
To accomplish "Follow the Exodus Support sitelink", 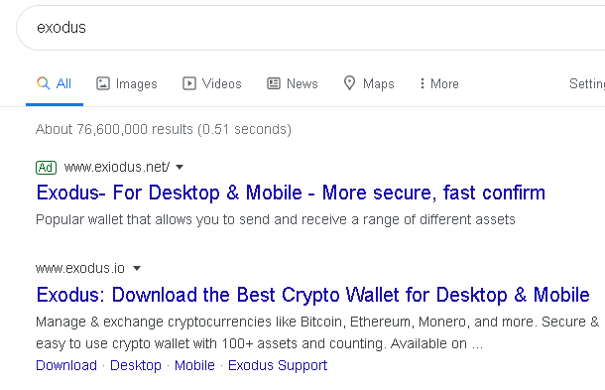I will tap(278, 365).
